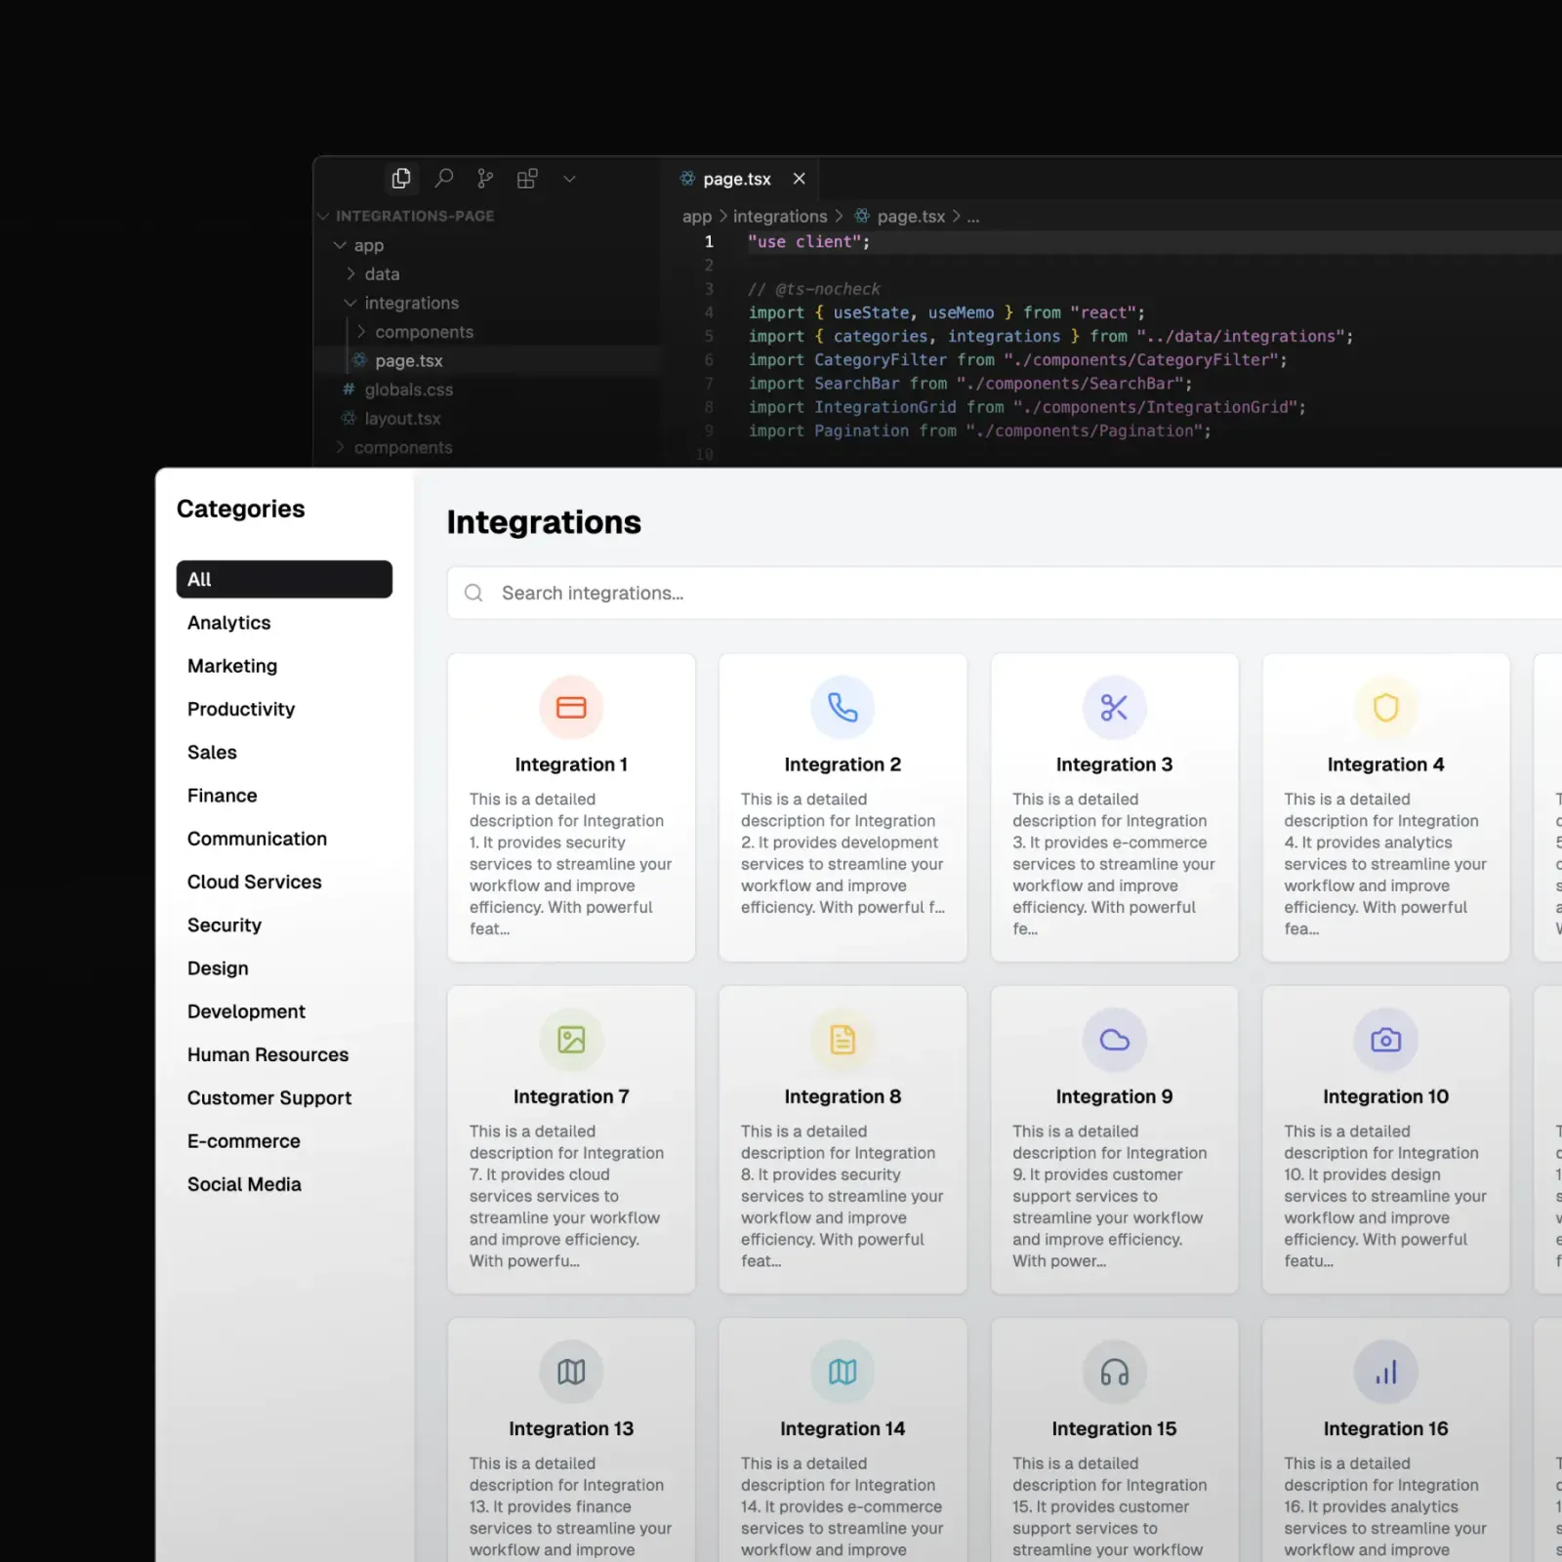Click the phone icon on Integration 2

pos(843,707)
